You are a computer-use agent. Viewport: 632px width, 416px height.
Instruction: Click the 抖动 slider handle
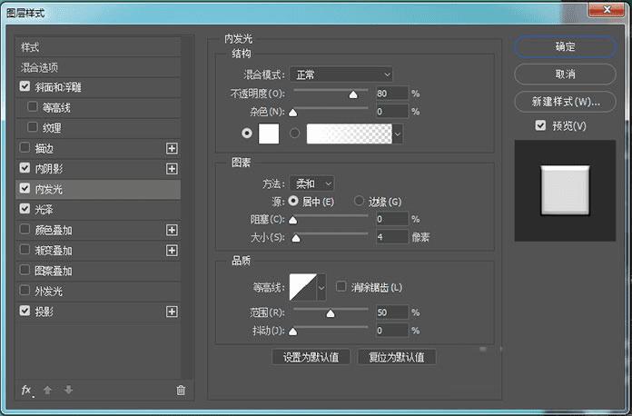293,332
